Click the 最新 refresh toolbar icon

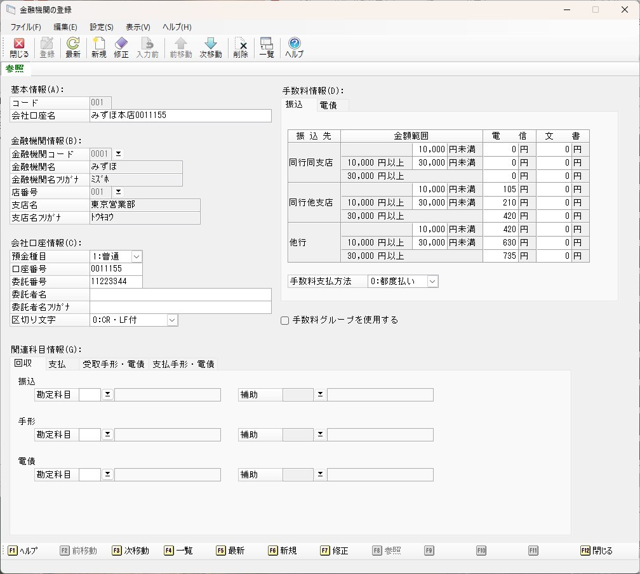[x=73, y=48]
